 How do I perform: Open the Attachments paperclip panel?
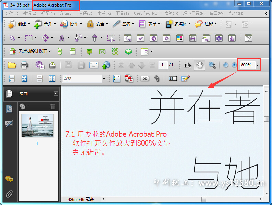(9, 194)
